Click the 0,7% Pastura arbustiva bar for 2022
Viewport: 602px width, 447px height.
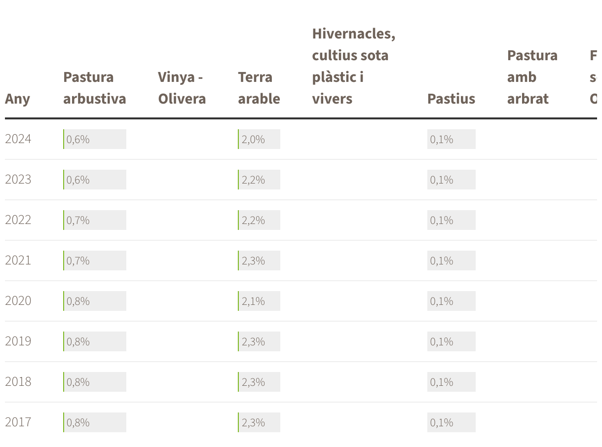click(x=95, y=220)
